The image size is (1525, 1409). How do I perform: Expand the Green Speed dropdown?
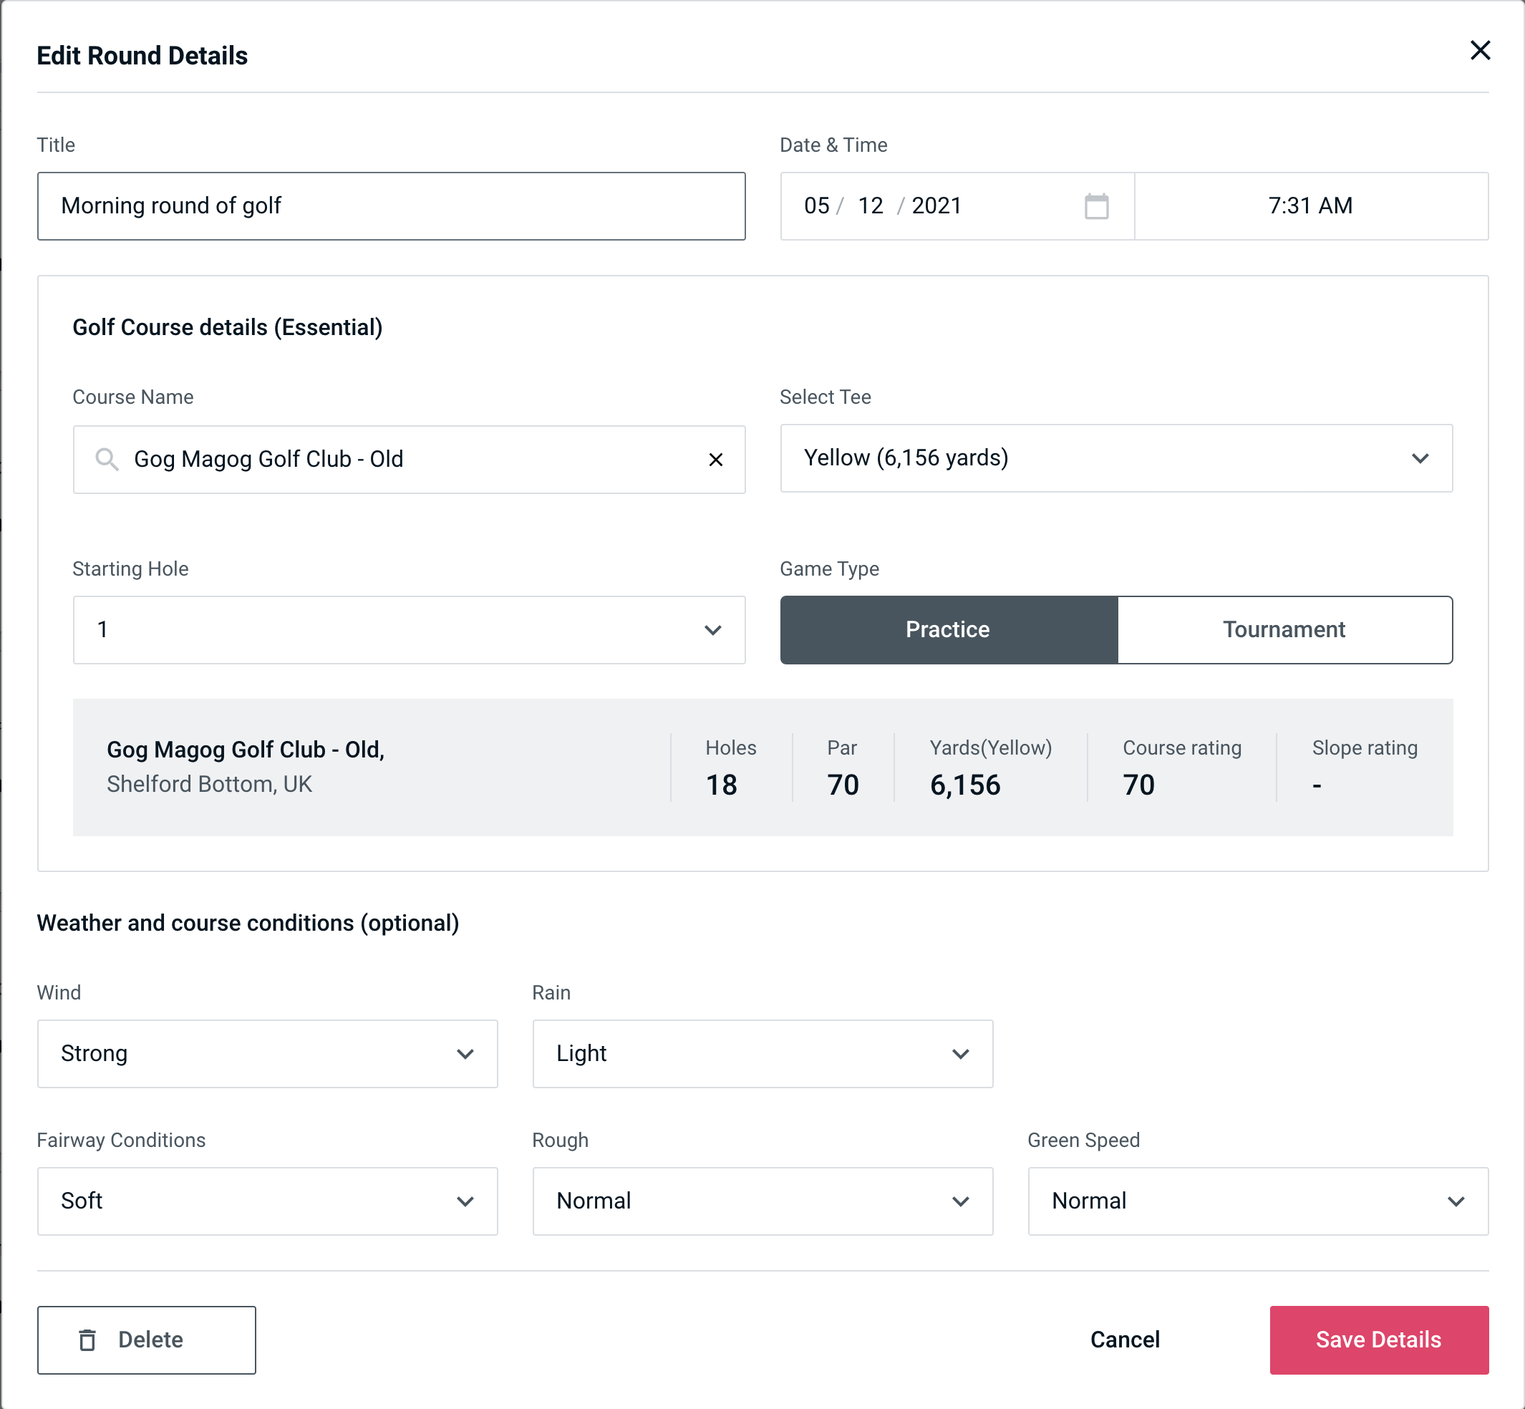(1257, 1199)
